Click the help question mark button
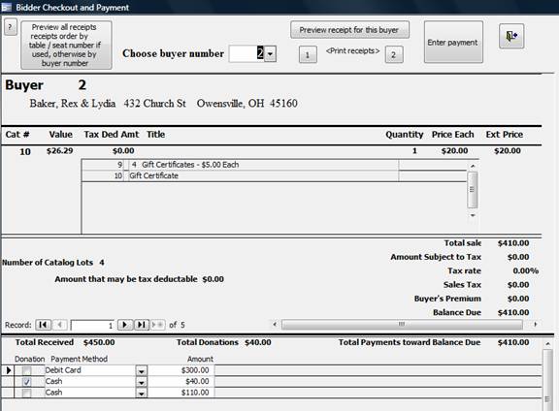 (11, 27)
